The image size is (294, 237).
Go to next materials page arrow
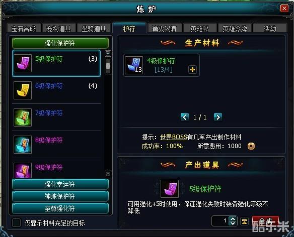click(x=218, y=117)
